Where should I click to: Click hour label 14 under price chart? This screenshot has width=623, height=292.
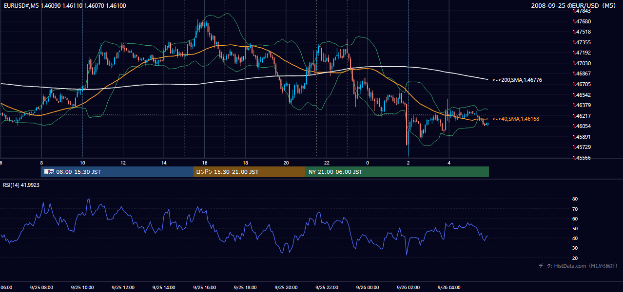(x=164, y=163)
